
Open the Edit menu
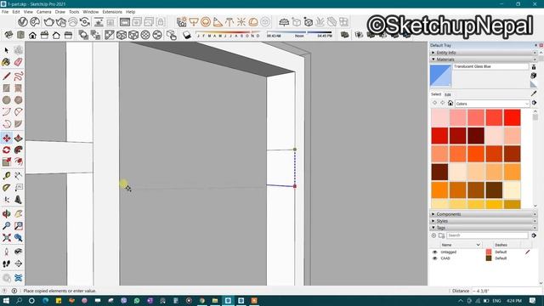click(x=16, y=12)
